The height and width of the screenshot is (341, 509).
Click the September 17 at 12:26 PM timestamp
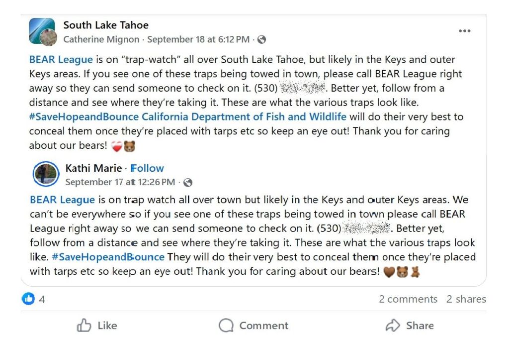(x=120, y=182)
